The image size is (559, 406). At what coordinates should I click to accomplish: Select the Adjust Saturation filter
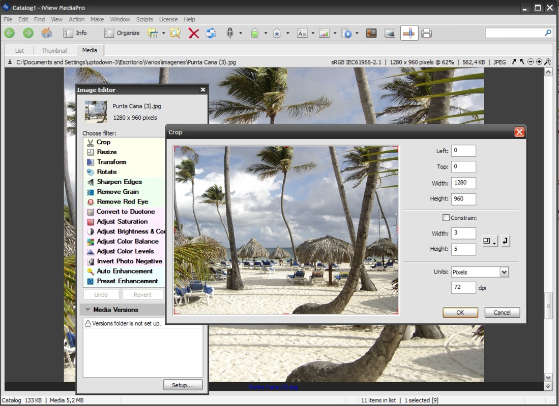[124, 221]
